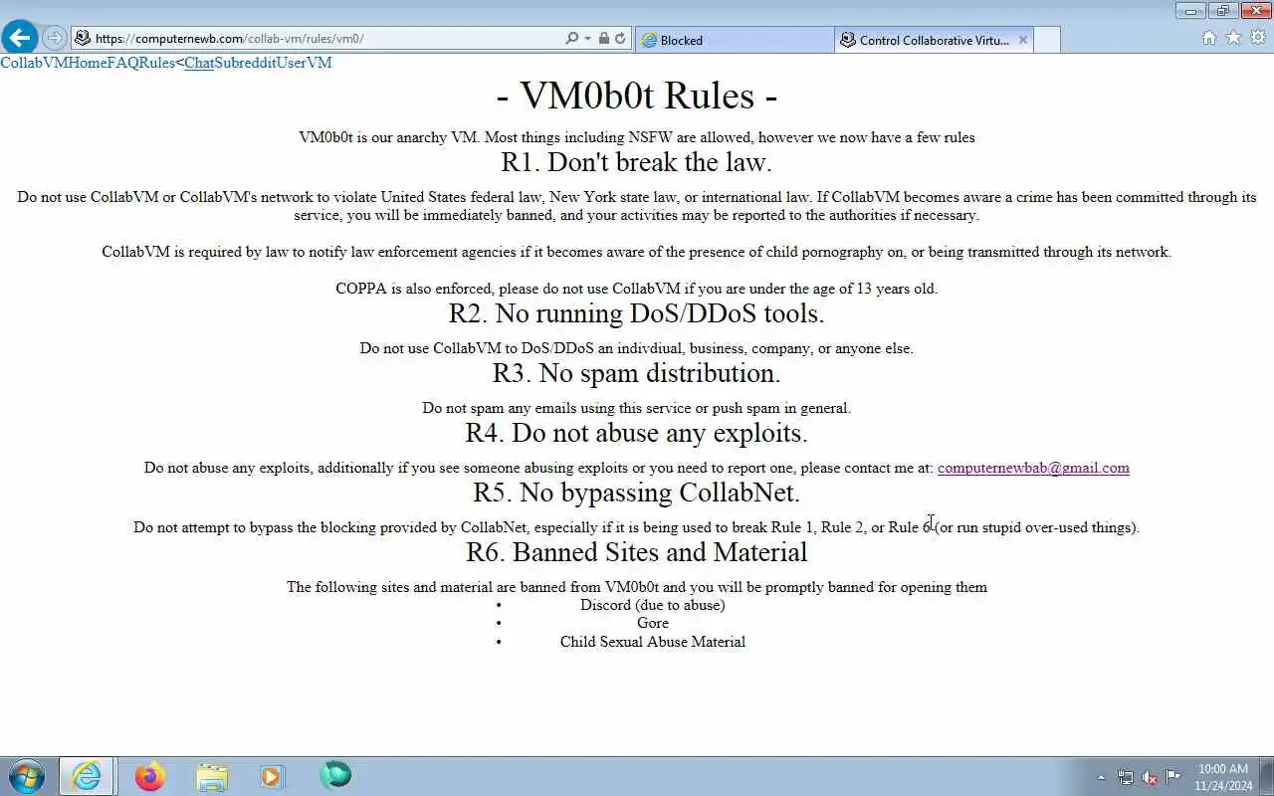Minimize the Internet Explorer window
This screenshot has height=796, width=1274.
(x=1190, y=11)
